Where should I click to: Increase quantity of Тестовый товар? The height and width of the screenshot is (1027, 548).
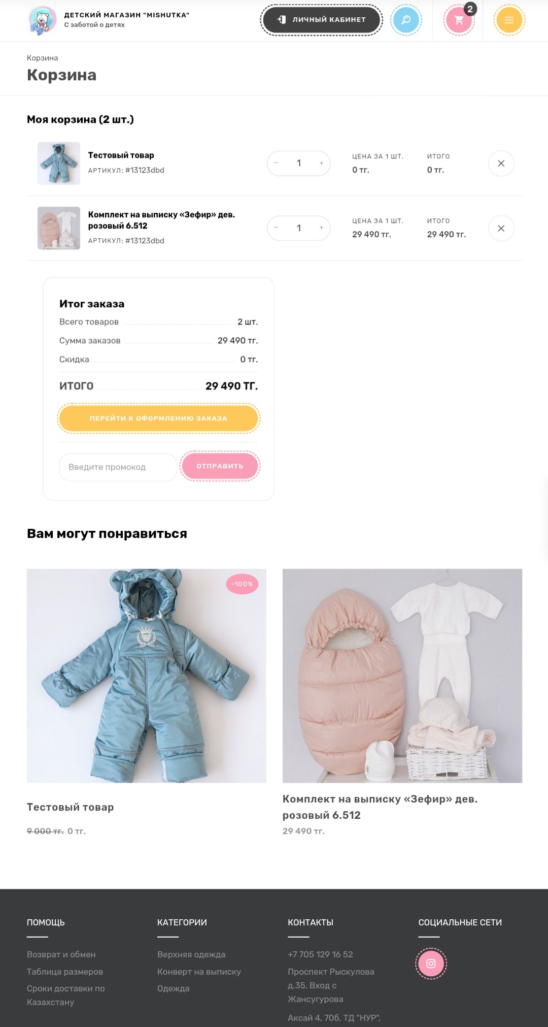coord(321,163)
